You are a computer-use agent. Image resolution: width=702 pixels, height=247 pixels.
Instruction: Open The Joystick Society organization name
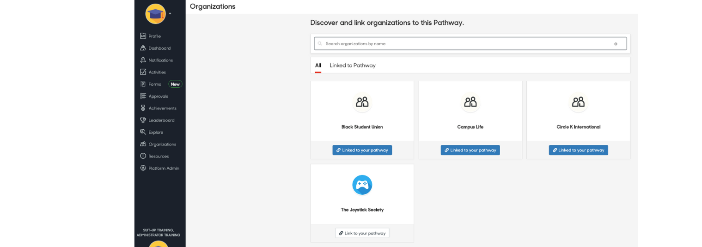tap(362, 210)
